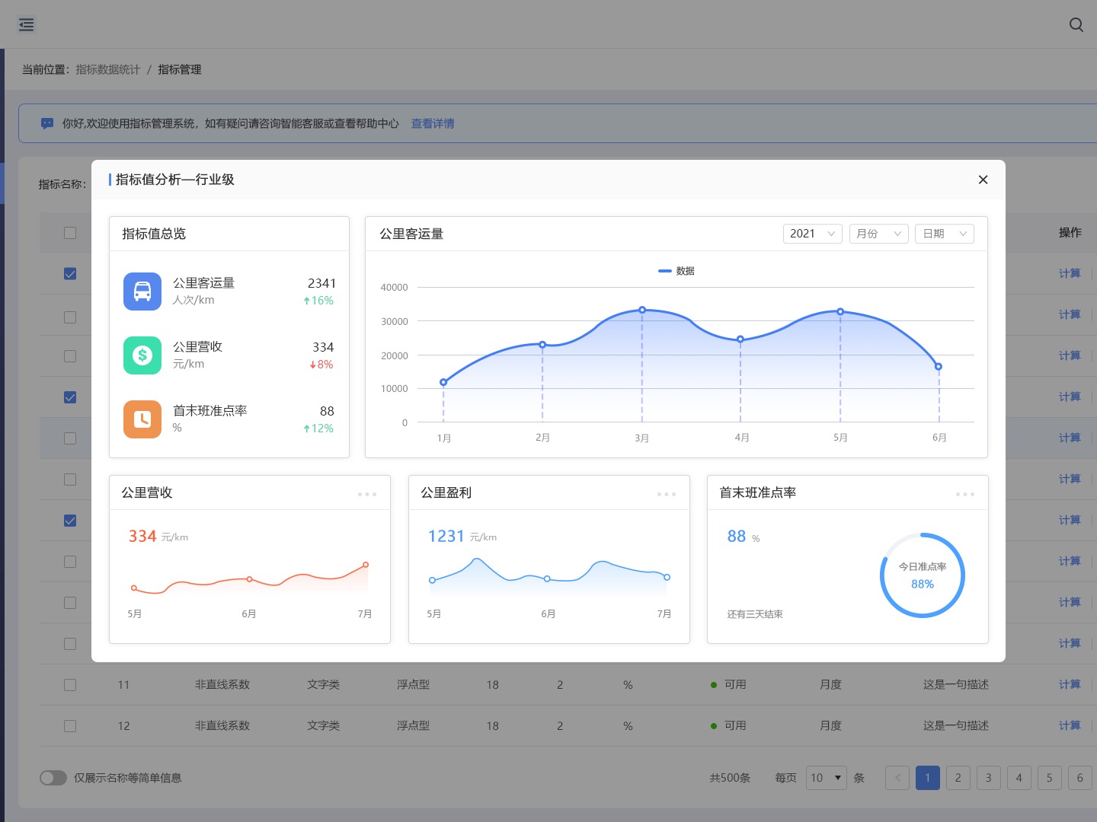Click the 7月 end point on 公里营收 sparkline
1097x822 pixels.
[366, 565]
